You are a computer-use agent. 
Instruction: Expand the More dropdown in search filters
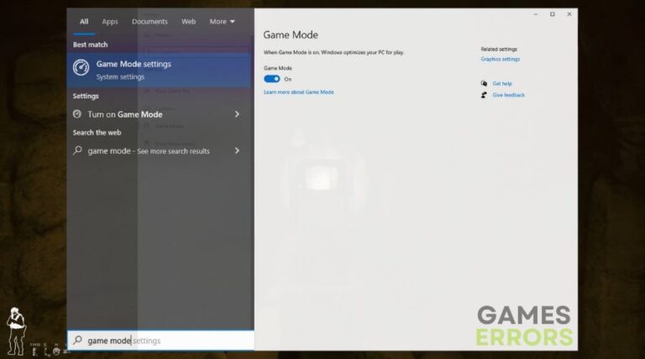pyautogui.click(x=222, y=21)
